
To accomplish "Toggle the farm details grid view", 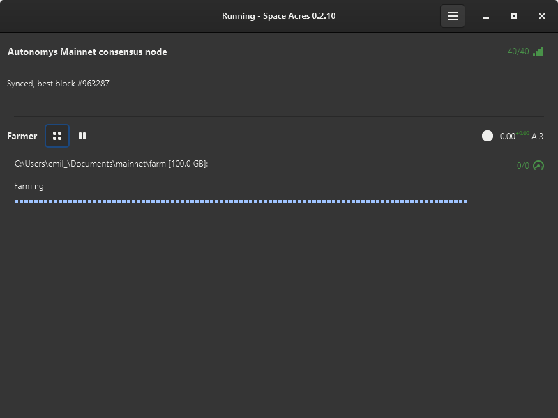I will click(57, 136).
